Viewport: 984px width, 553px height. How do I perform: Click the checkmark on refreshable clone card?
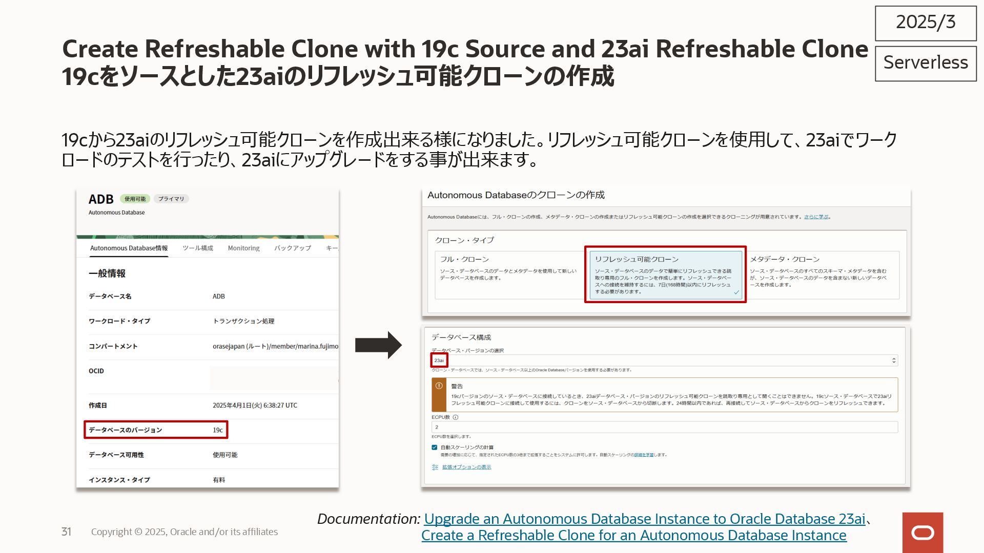coord(736,292)
